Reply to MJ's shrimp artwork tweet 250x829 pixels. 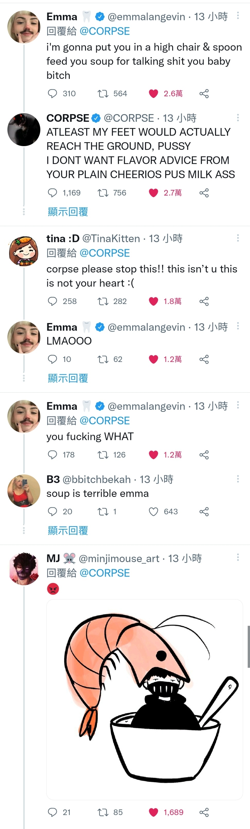(x=53, y=812)
